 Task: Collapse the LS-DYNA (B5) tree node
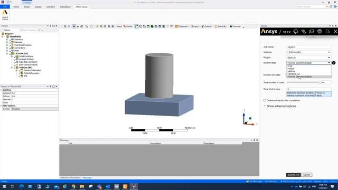click(x=7, y=53)
